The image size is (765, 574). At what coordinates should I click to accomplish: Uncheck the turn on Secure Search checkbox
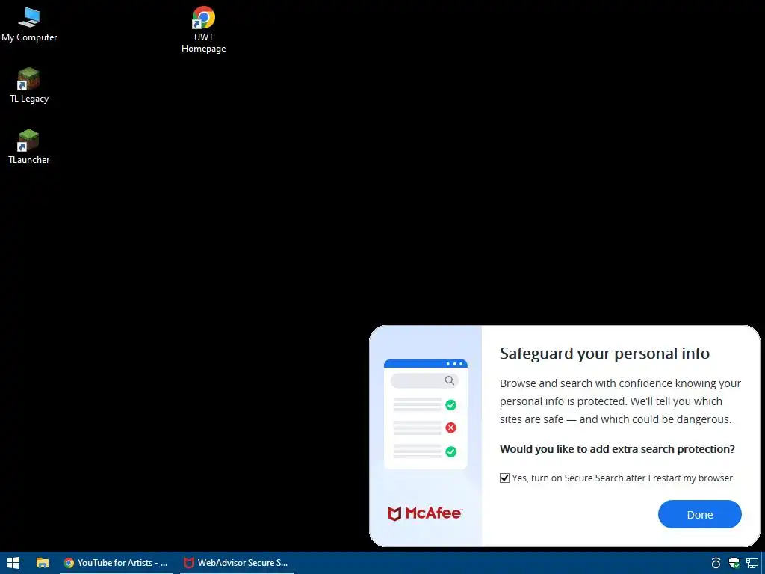504,478
